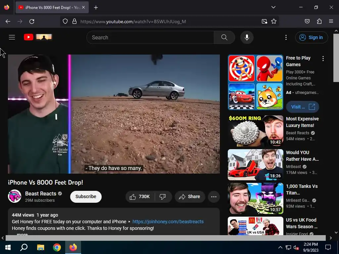Click the horizontal scrollbar at page bottom
Image resolution: width=339 pixels, height=254 pixels.
pos(166,238)
